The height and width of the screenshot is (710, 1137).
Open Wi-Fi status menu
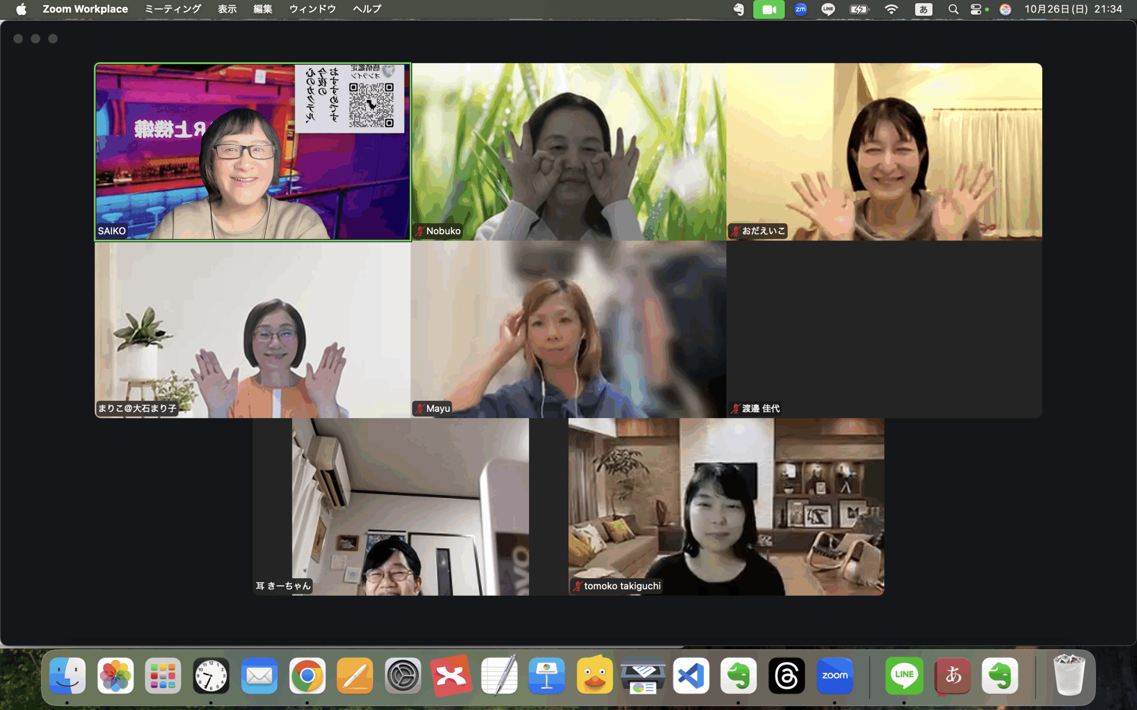click(x=891, y=9)
